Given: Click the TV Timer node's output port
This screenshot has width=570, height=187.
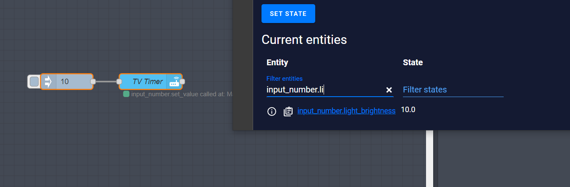Looking at the screenshot, I should point(182,82).
